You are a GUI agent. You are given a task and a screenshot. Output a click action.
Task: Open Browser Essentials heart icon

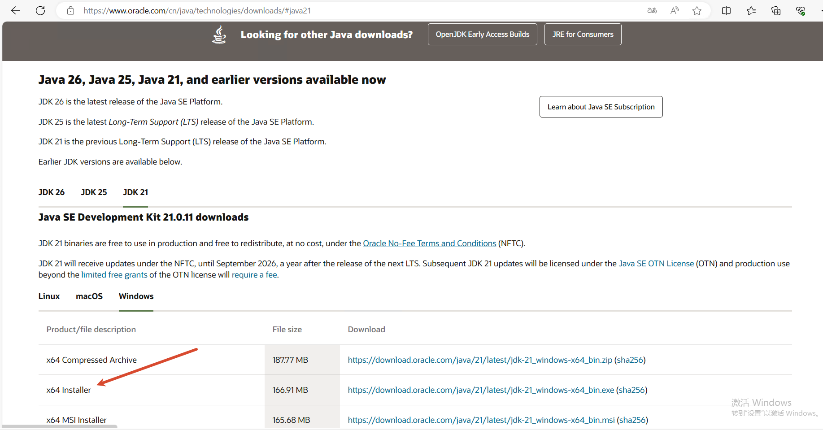tap(801, 11)
